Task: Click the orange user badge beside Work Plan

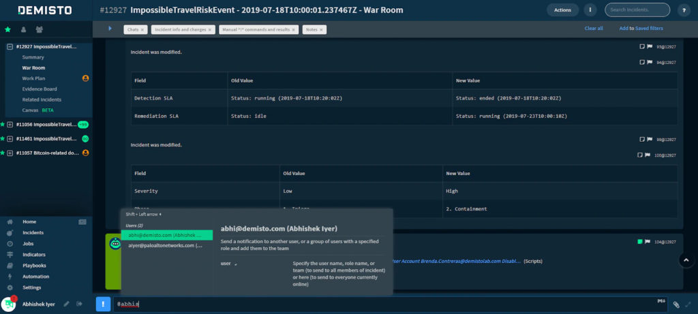Action: point(85,78)
